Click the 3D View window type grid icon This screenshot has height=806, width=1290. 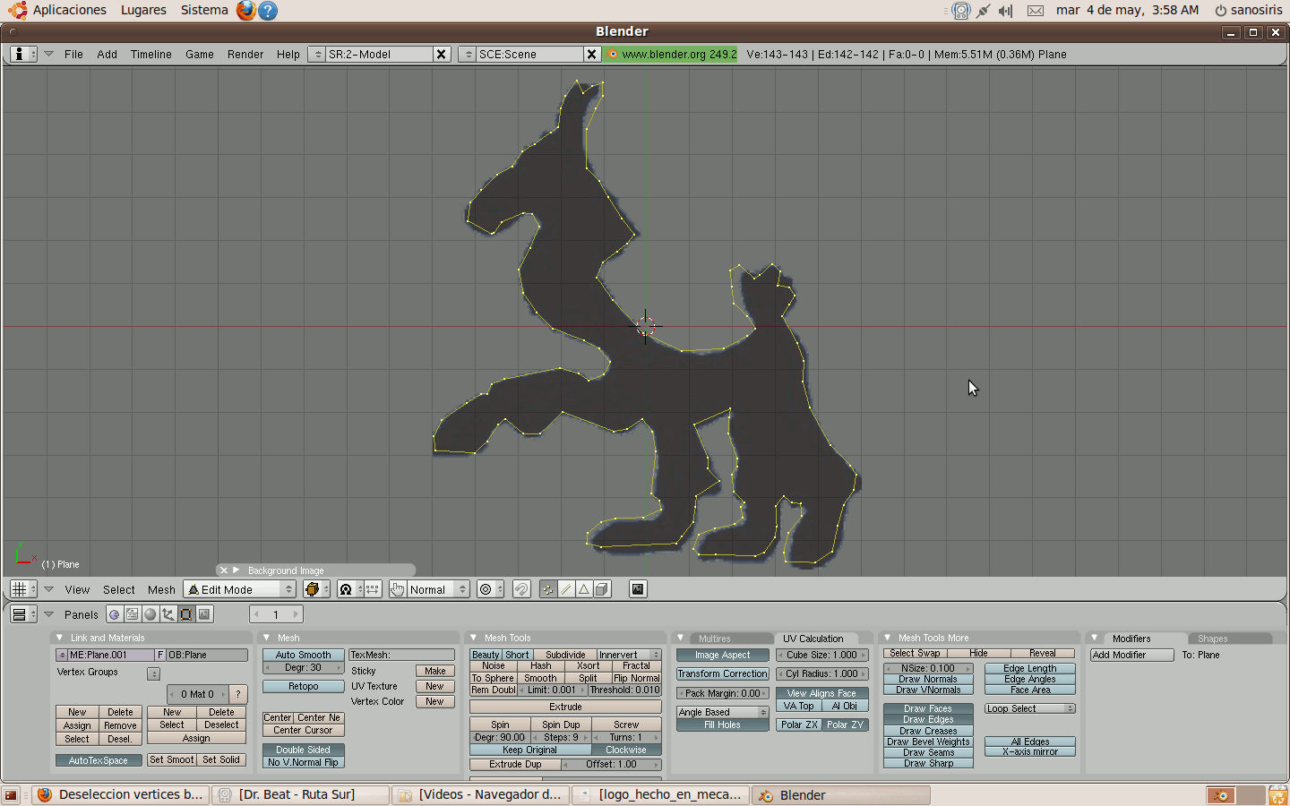point(22,589)
